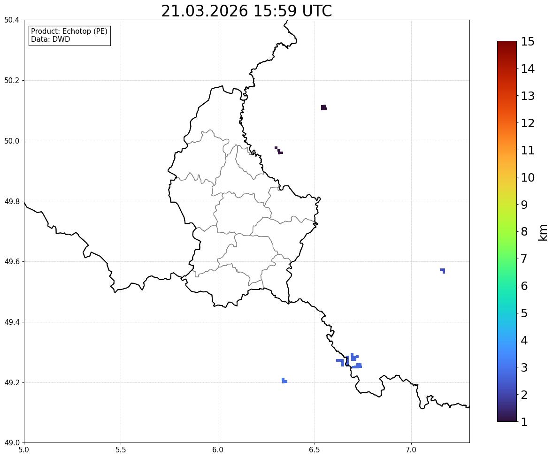The width and height of the screenshot is (553, 458).
Task: Click the latitude axis label 49.8
Action: 12,201
